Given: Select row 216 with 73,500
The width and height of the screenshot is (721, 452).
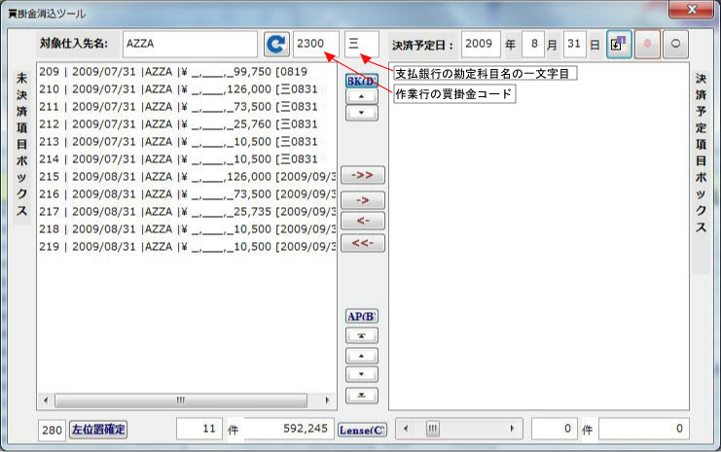Looking at the screenshot, I should point(187,193).
